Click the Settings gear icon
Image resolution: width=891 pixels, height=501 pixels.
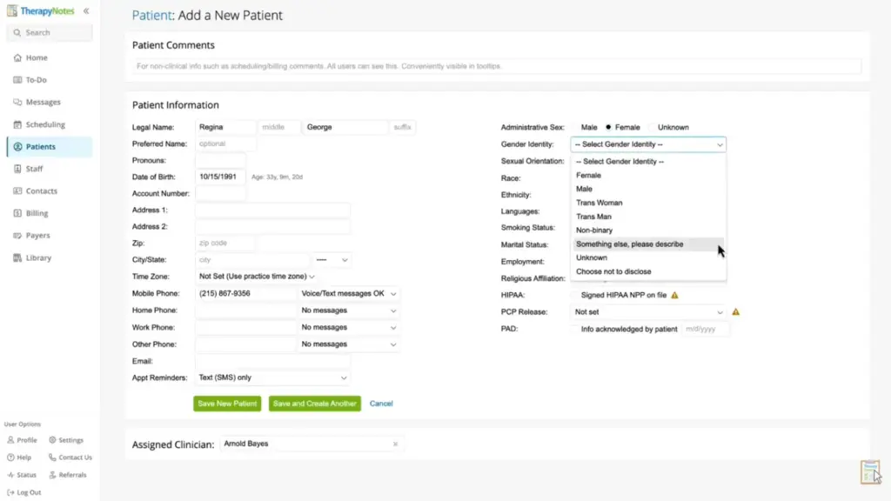(x=52, y=439)
